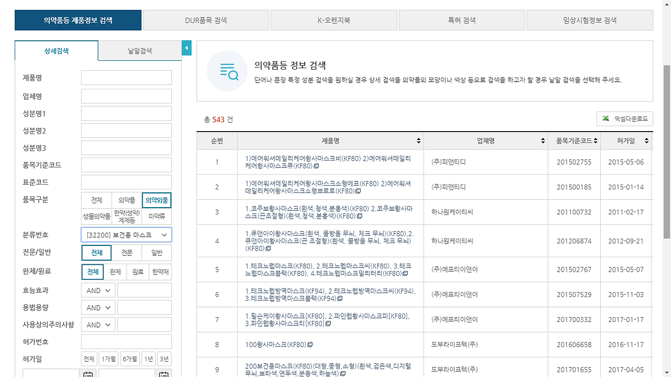Focus the 허가번호 input field
Image resolution: width=671 pixels, height=377 pixels.
(x=126, y=342)
